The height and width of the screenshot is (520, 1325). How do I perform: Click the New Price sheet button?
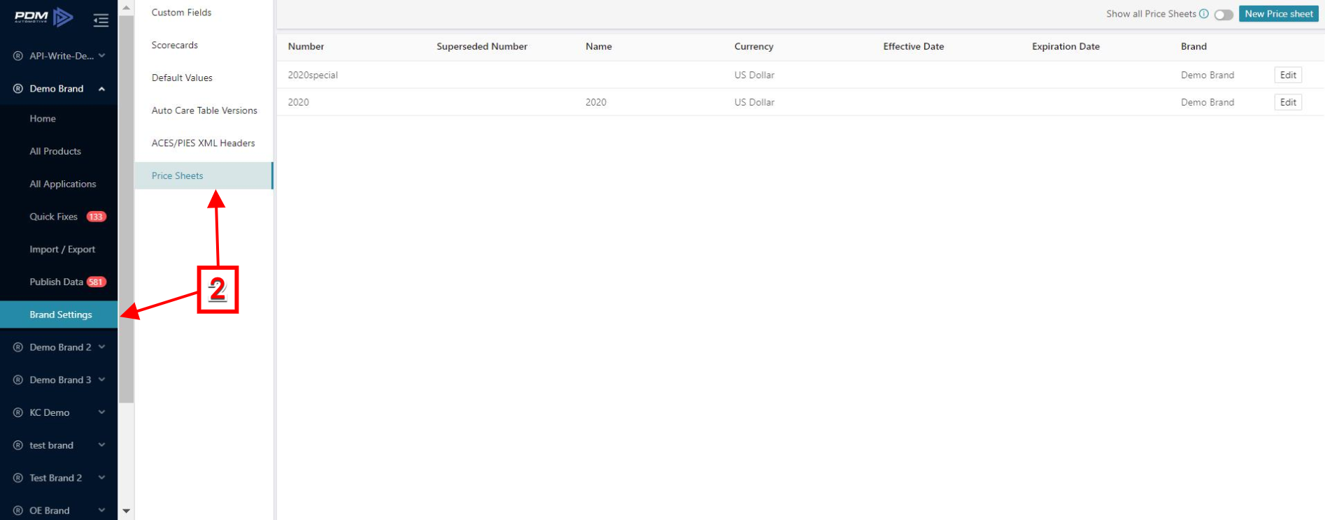(1279, 14)
